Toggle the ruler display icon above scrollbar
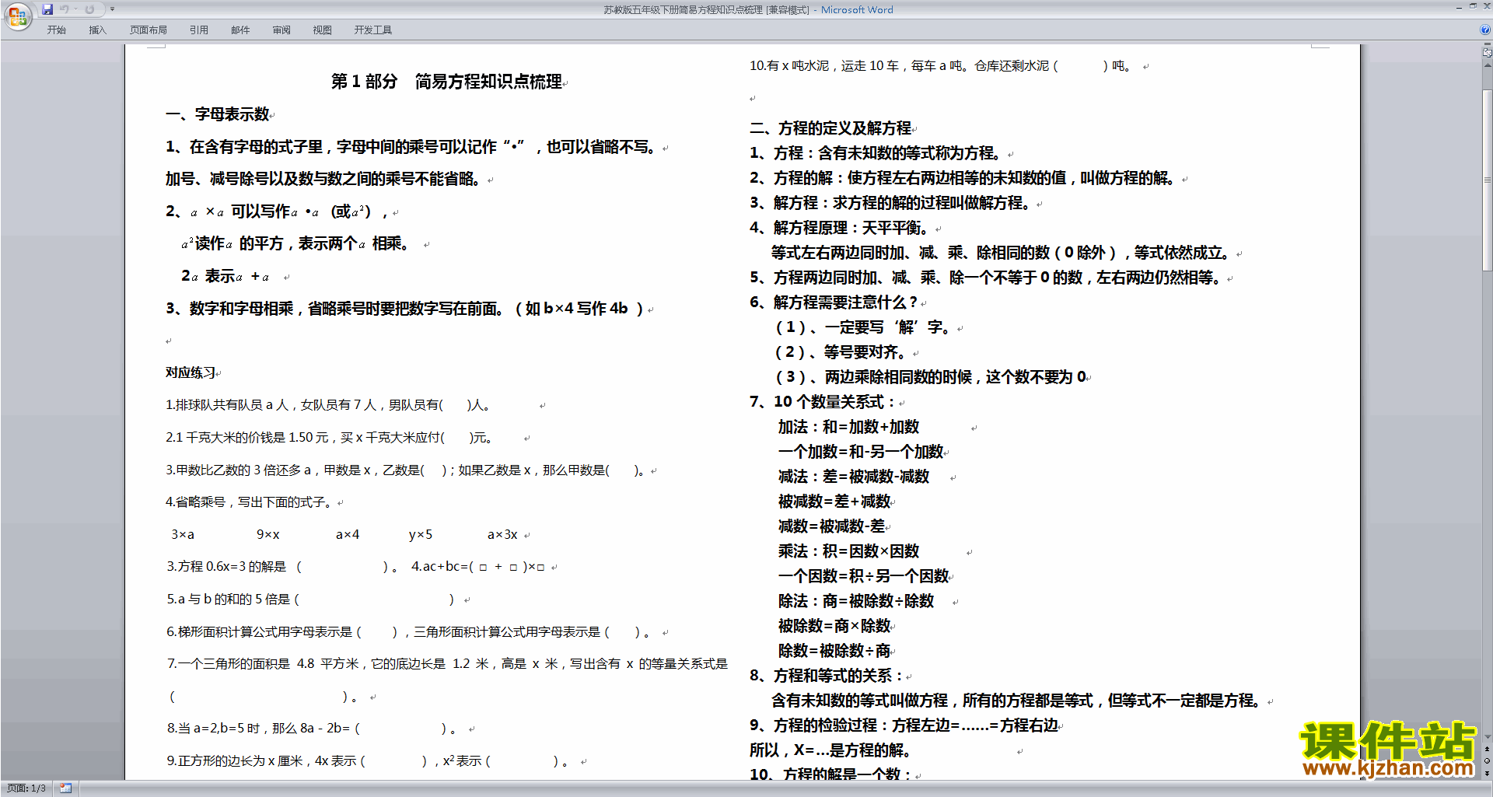Image resolution: width=1493 pixels, height=797 pixels. (1488, 51)
